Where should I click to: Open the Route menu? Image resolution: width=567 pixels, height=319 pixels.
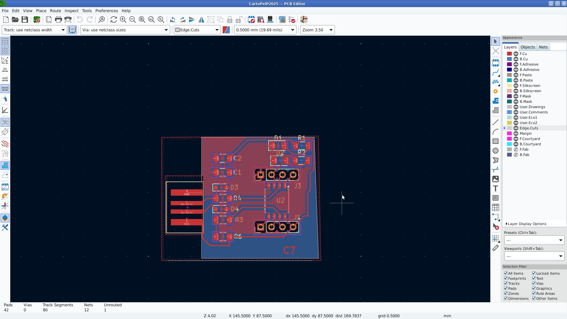coord(55,11)
